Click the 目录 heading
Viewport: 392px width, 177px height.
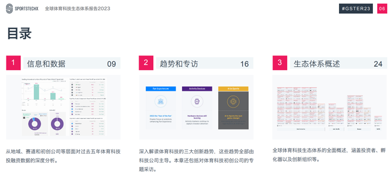pos(19,33)
